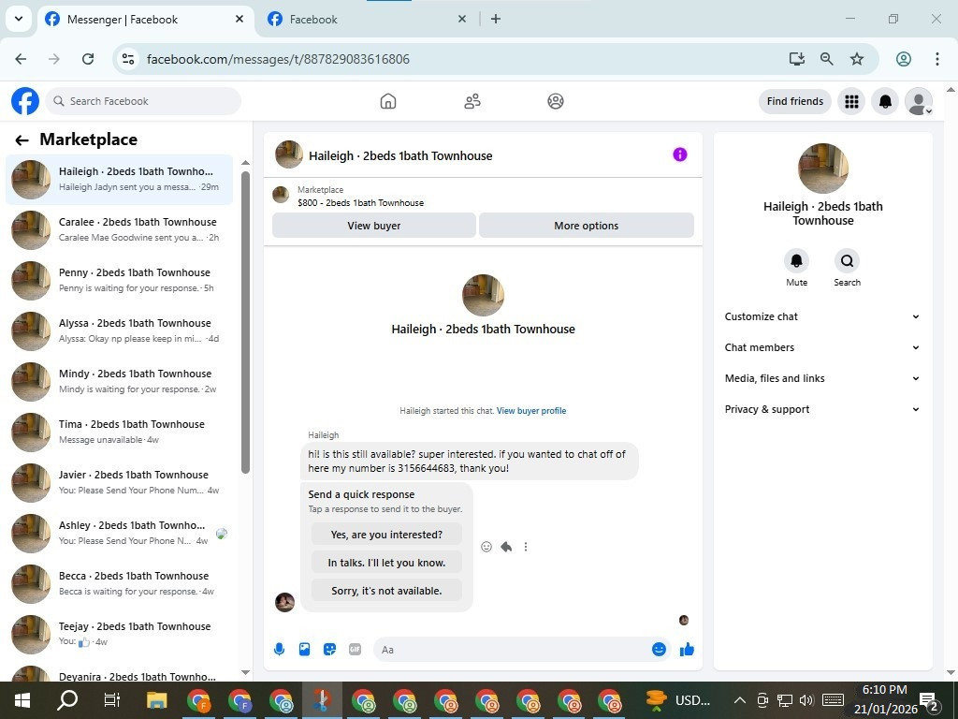Open Tima's 2beds 1bath Townhouse chat
The width and height of the screenshot is (958, 719).
pos(119,433)
